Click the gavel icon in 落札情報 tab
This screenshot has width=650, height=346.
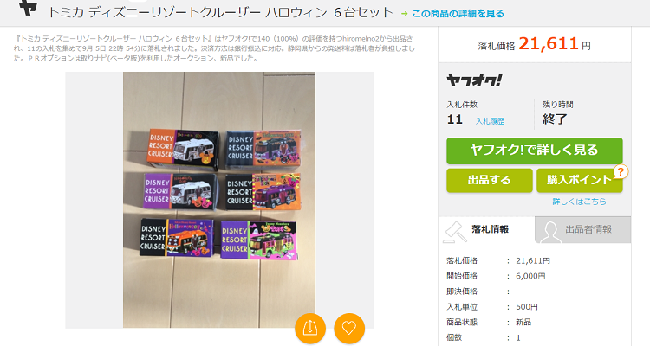[455, 231]
